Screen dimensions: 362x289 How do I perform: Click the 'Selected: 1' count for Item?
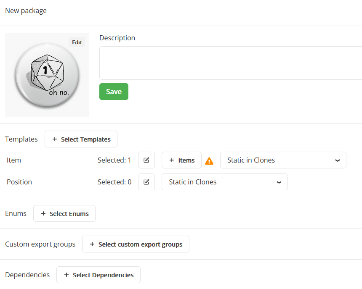click(114, 160)
